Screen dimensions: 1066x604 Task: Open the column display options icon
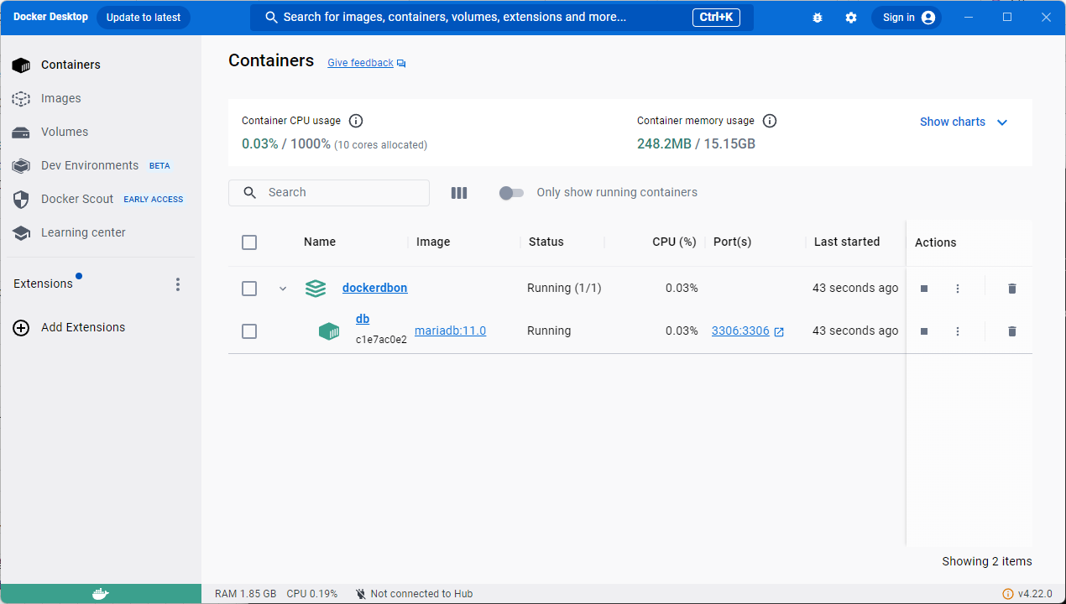pyautogui.click(x=459, y=193)
